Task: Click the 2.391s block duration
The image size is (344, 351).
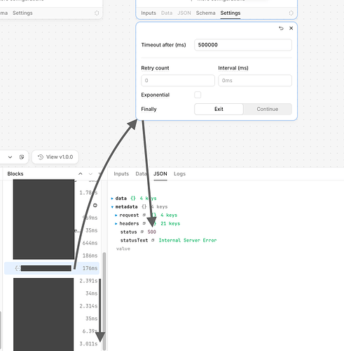Action: click(x=88, y=281)
